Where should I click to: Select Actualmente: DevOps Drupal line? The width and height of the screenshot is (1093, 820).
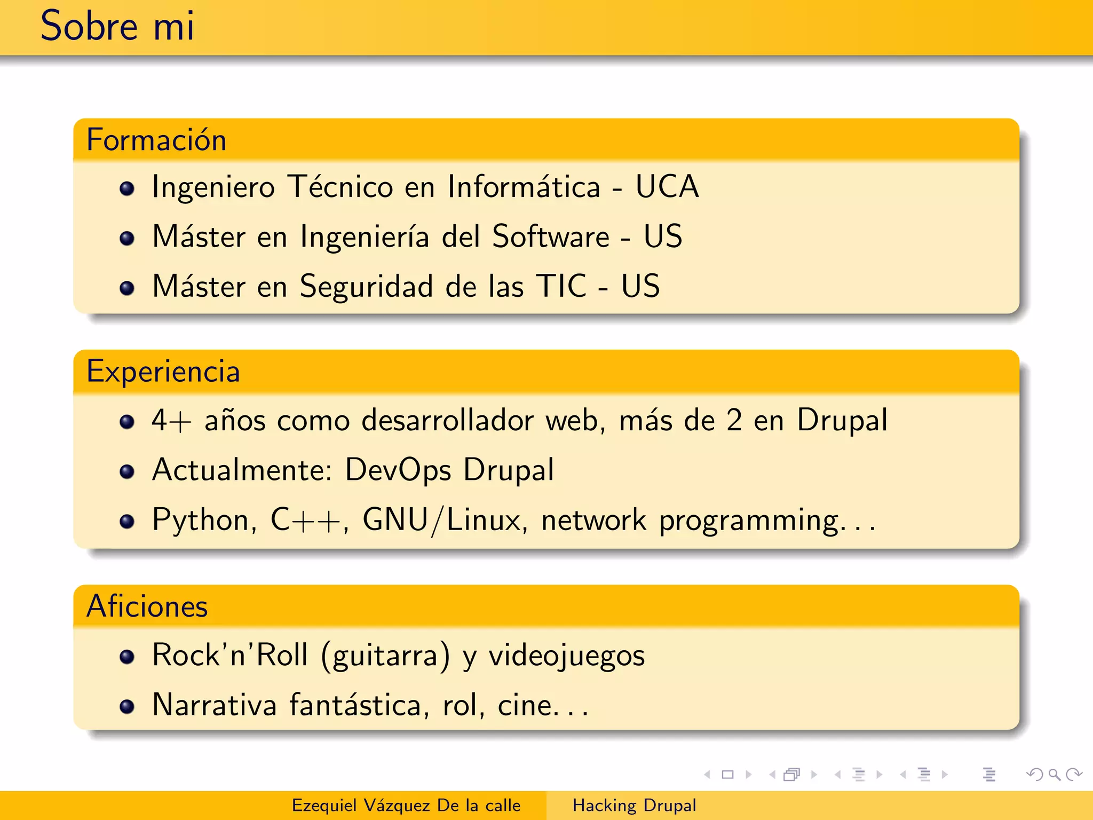[353, 470]
